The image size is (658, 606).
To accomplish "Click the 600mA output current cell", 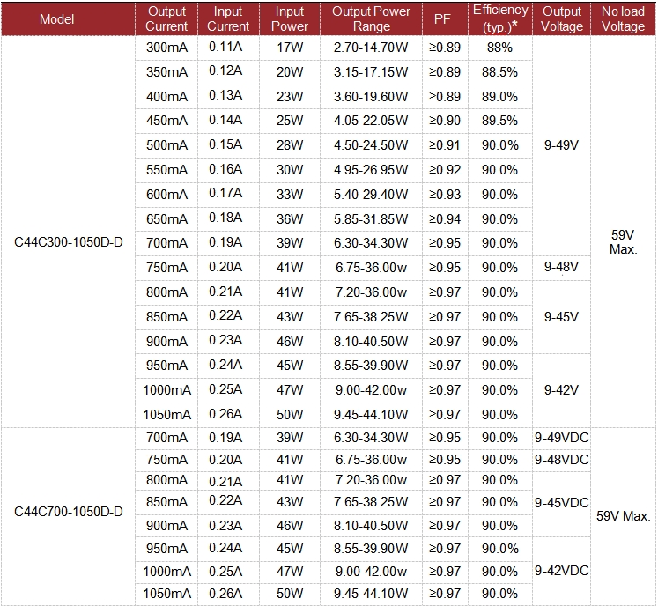I will click(167, 195).
